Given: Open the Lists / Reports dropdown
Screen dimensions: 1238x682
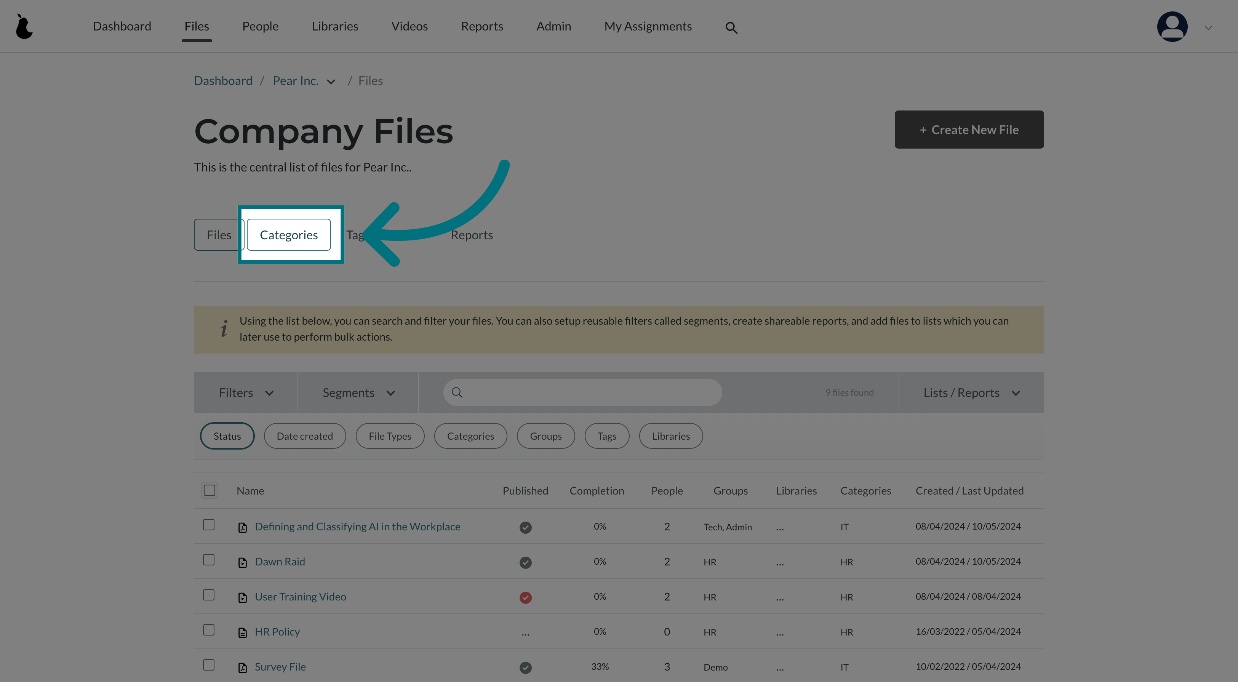Looking at the screenshot, I should pos(971,393).
